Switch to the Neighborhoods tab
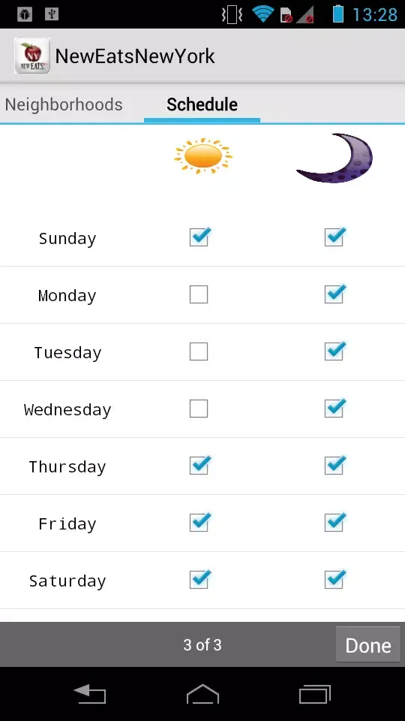 [x=64, y=104]
